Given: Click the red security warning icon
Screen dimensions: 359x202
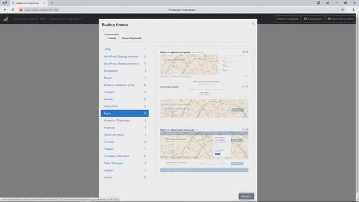Looking at the screenshot, I should (x=21, y=10).
